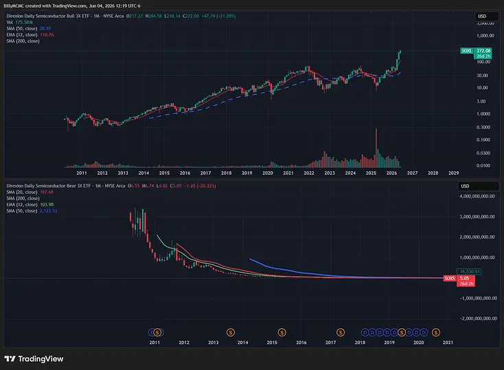504x370 pixels.
Task: Select SMA (200, close) in the SOXS legend
Action: 23,199
